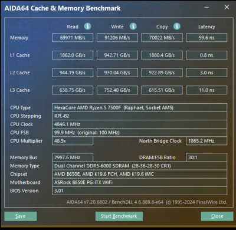The image size is (236, 230).
Task: Click the DRAM:FSB Ratio 30:1 field
Action: (206, 157)
